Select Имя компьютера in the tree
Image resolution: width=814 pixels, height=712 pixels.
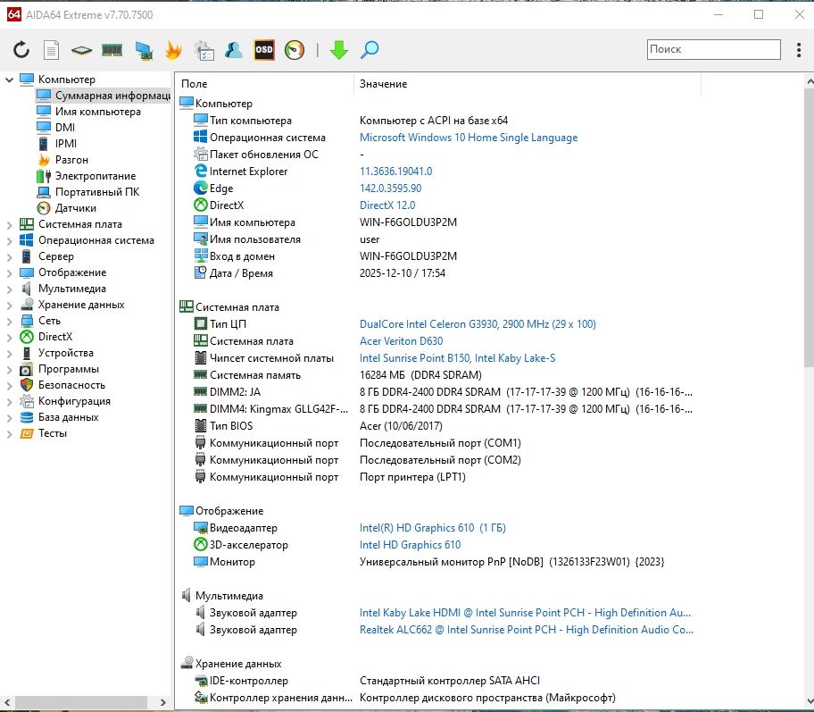(98, 112)
